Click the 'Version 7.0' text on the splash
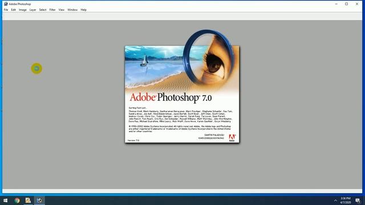The image size is (365, 205). coord(133,141)
